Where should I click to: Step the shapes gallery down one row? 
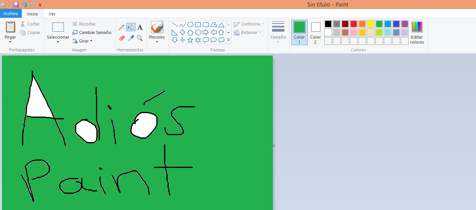(x=228, y=32)
